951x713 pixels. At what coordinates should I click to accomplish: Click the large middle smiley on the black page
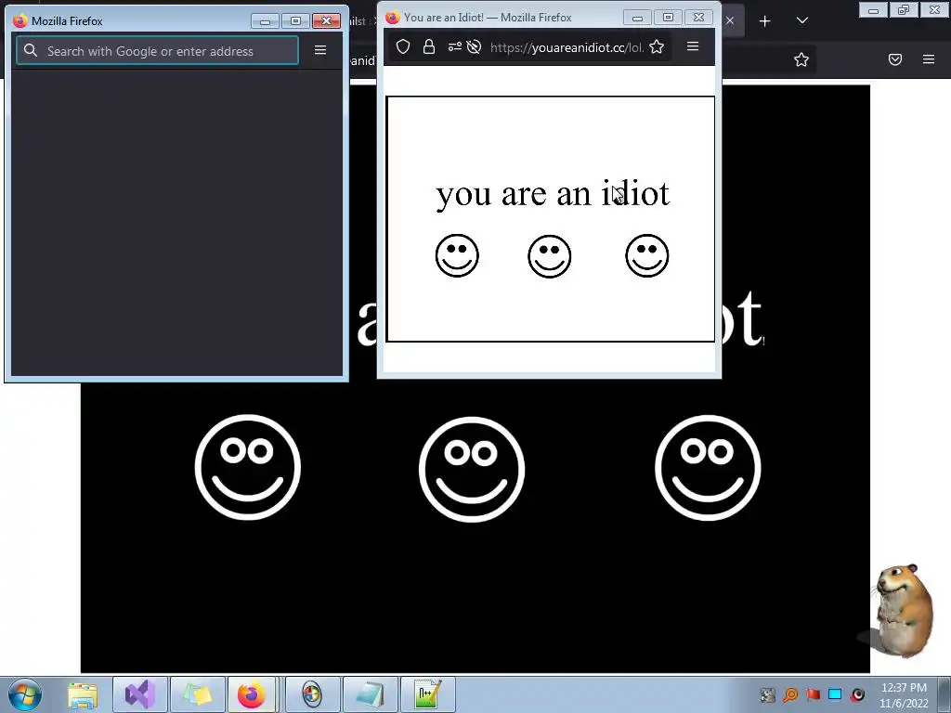[x=472, y=469]
